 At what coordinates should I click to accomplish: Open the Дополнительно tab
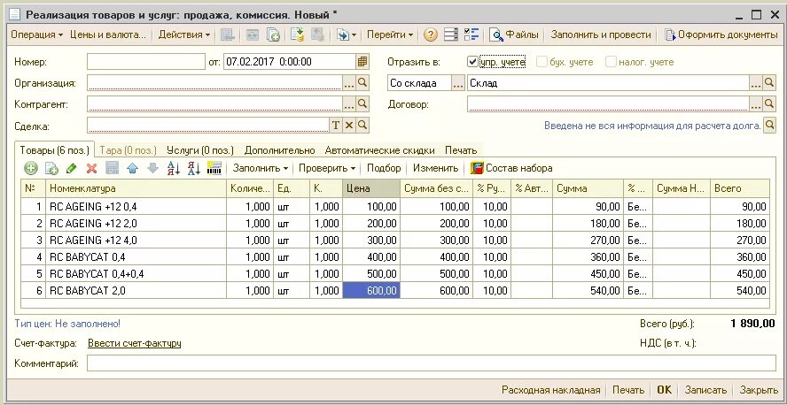coord(279,150)
